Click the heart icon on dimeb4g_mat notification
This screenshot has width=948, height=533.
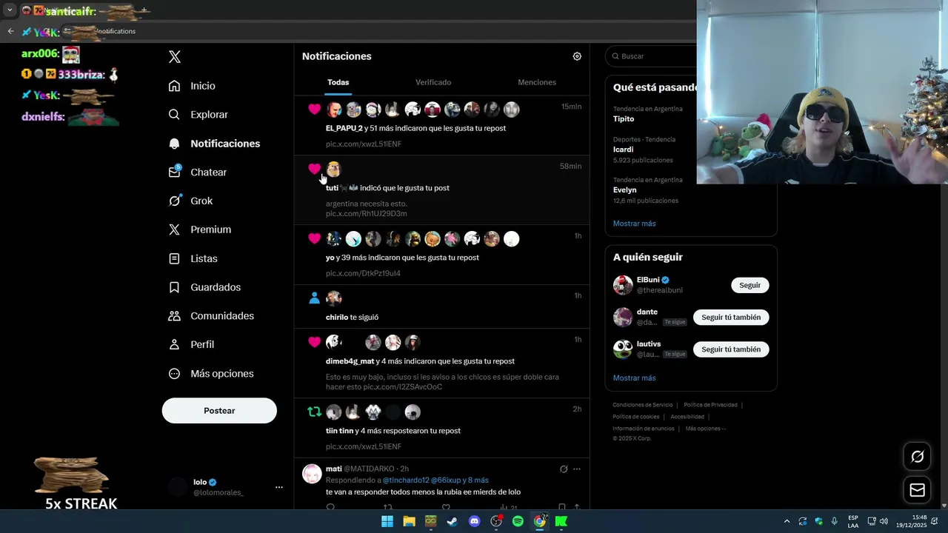point(314,342)
